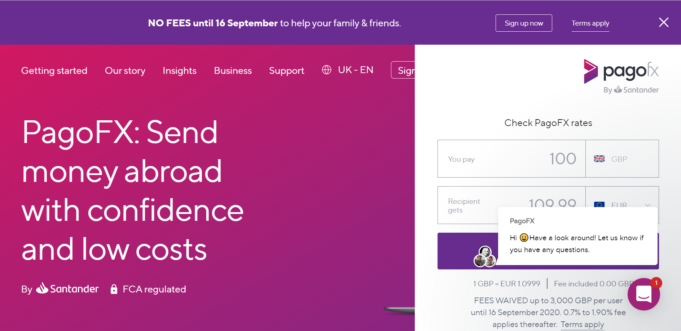The image size is (681, 331).
Task: Open the PagoFX chat message popup
Action: 577,236
